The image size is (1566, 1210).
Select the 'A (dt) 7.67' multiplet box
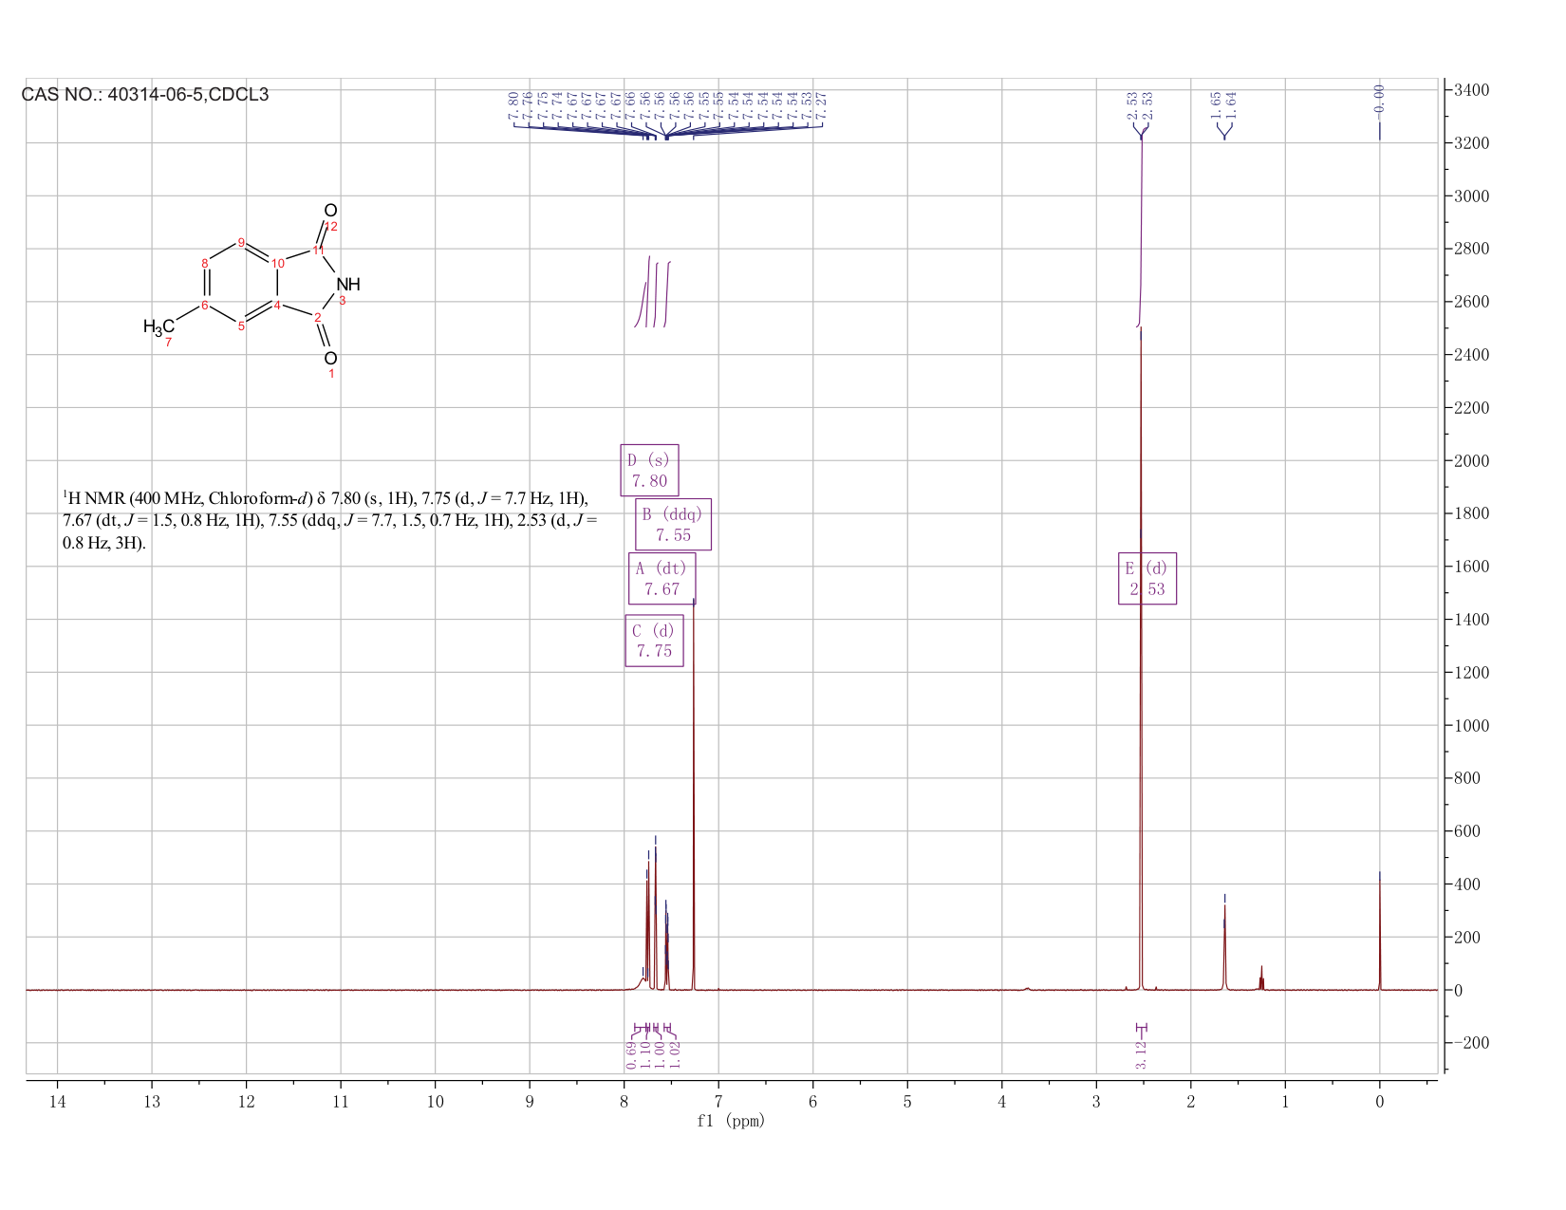click(x=662, y=579)
